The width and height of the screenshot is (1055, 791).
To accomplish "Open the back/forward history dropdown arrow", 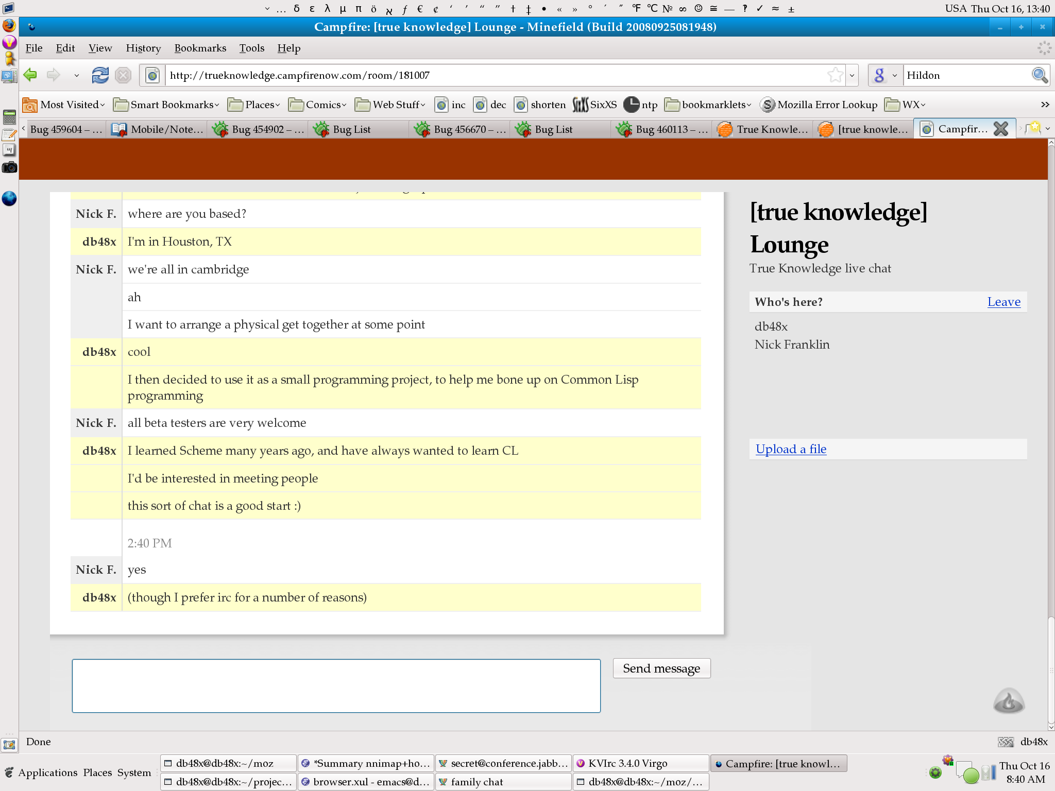I will coord(76,75).
